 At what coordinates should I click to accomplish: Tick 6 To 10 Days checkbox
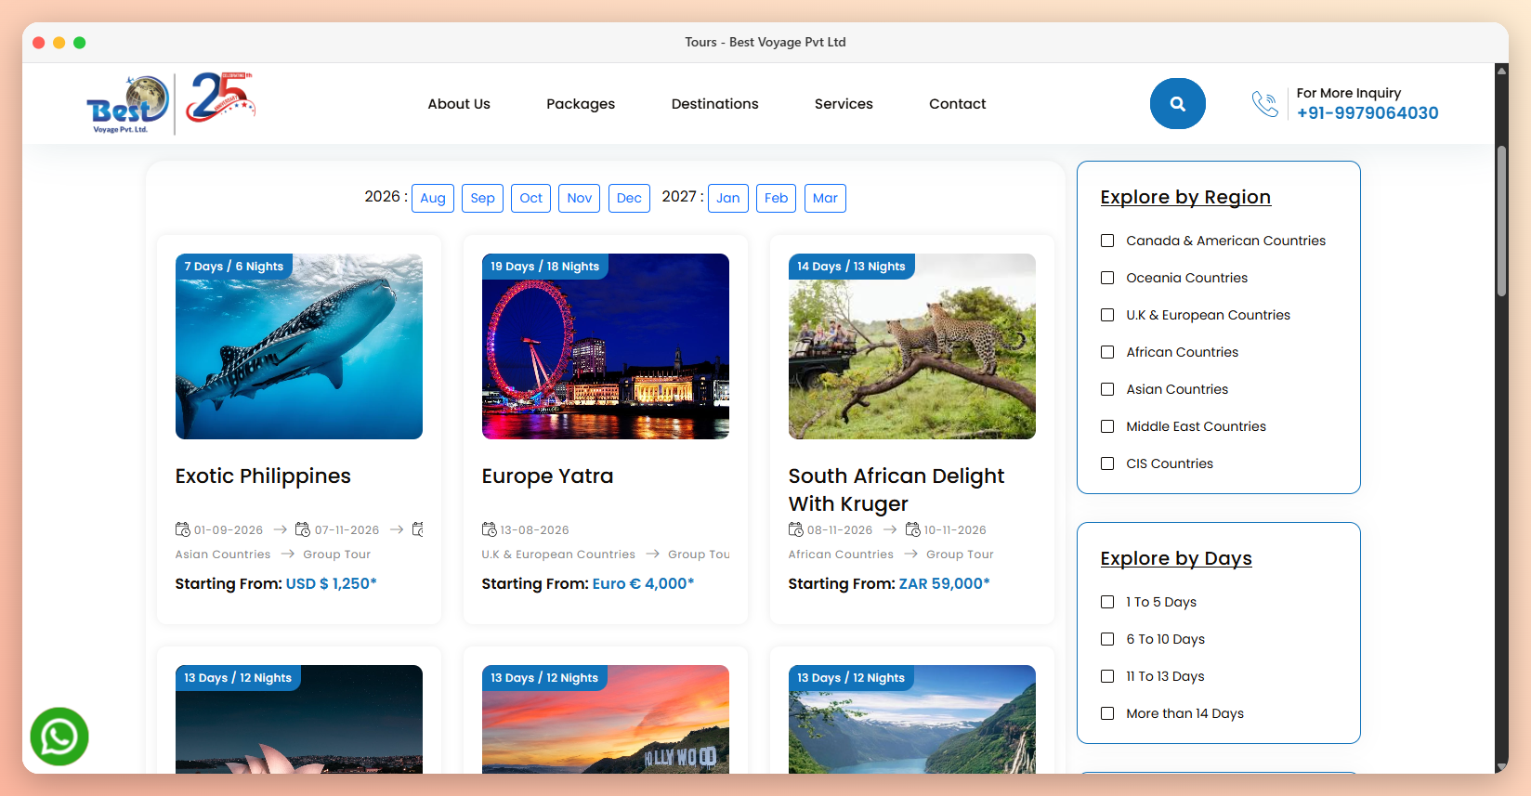(x=1107, y=639)
